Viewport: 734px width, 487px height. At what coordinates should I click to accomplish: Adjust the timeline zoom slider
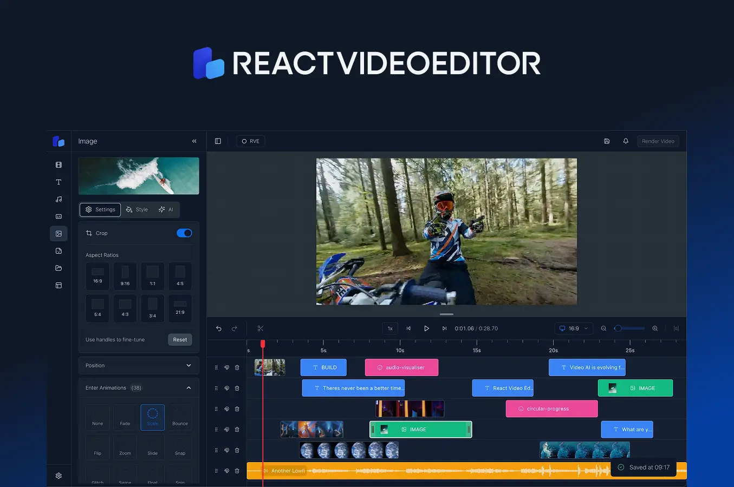click(629, 328)
